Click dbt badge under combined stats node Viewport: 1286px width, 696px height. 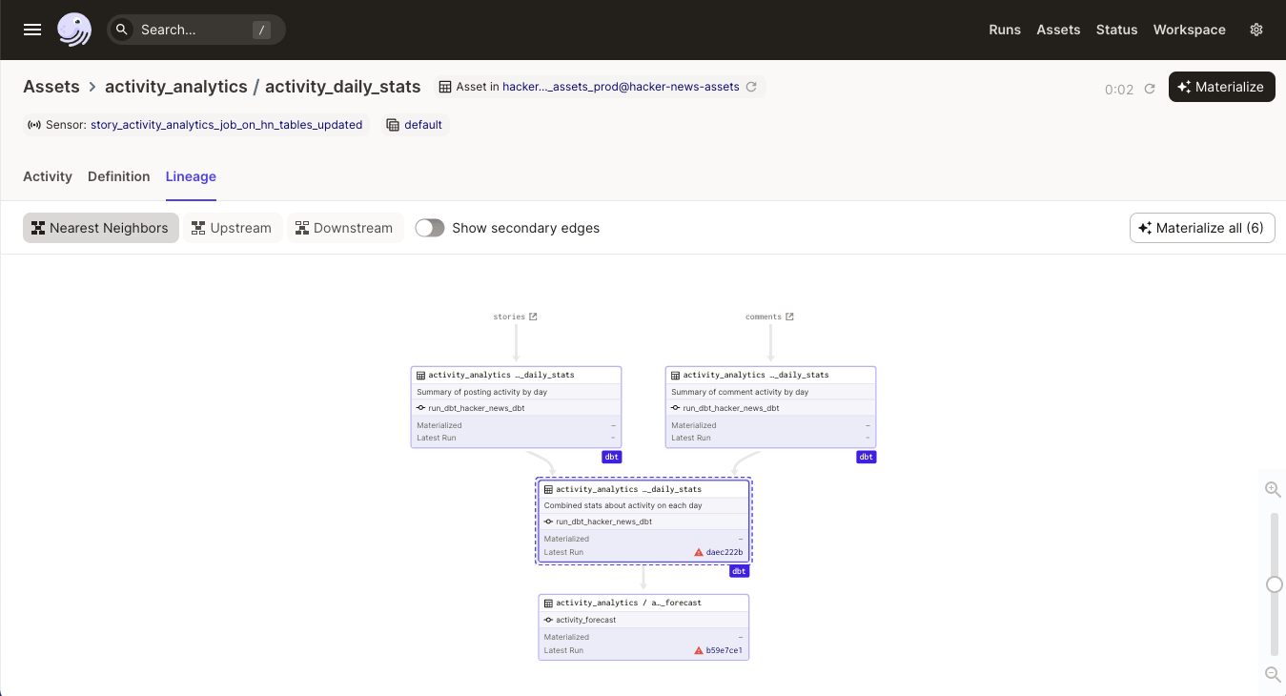[739, 571]
